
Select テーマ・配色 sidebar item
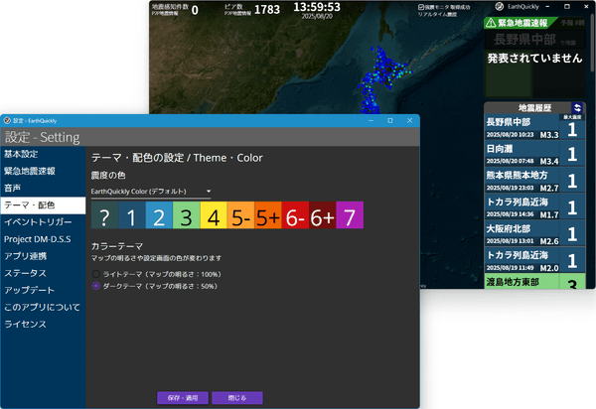click(x=43, y=205)
